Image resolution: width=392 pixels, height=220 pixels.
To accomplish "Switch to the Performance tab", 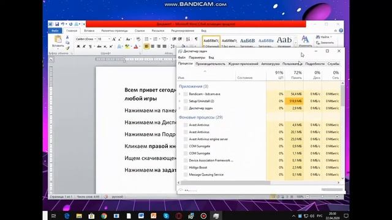I will click(x=210, y=64).
